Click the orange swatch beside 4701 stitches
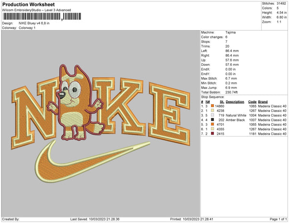This screenshot has height=223, width=289. [212, 124]
